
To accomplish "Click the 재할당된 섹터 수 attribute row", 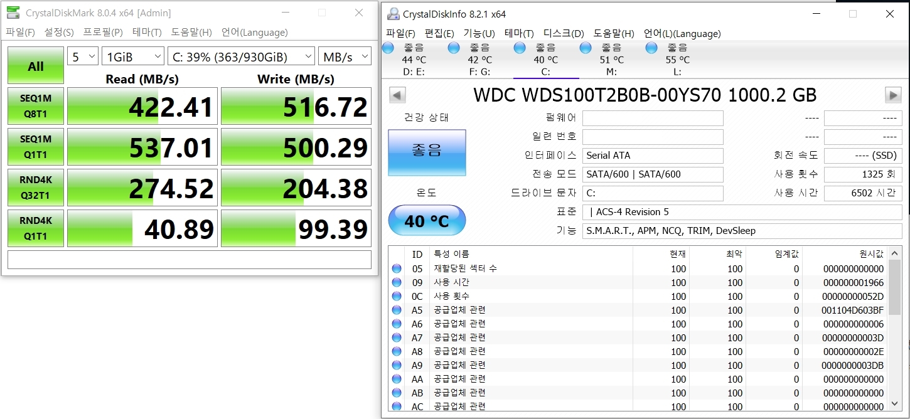I will [638, 268].
